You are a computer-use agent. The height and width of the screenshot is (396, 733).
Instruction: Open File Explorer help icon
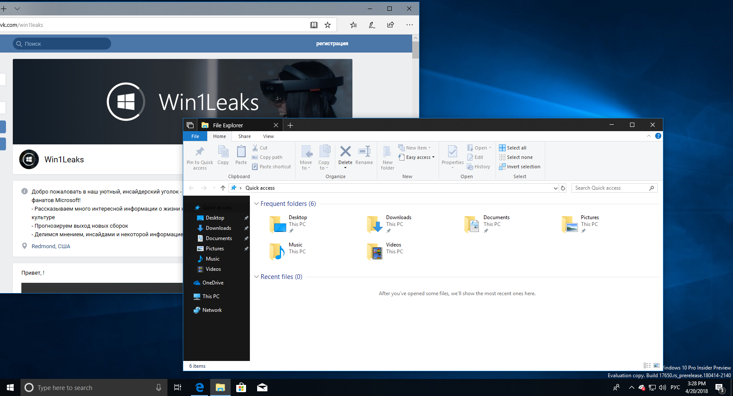pos(658,136)
